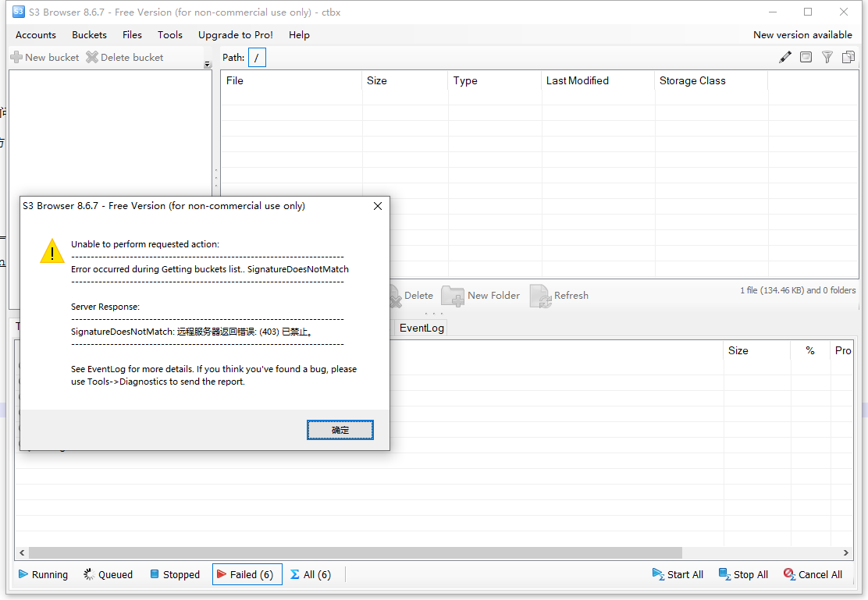Click the yellow warning icon in dialog
Viewport: 868px width, 600px height.
[x=52, y=250]
